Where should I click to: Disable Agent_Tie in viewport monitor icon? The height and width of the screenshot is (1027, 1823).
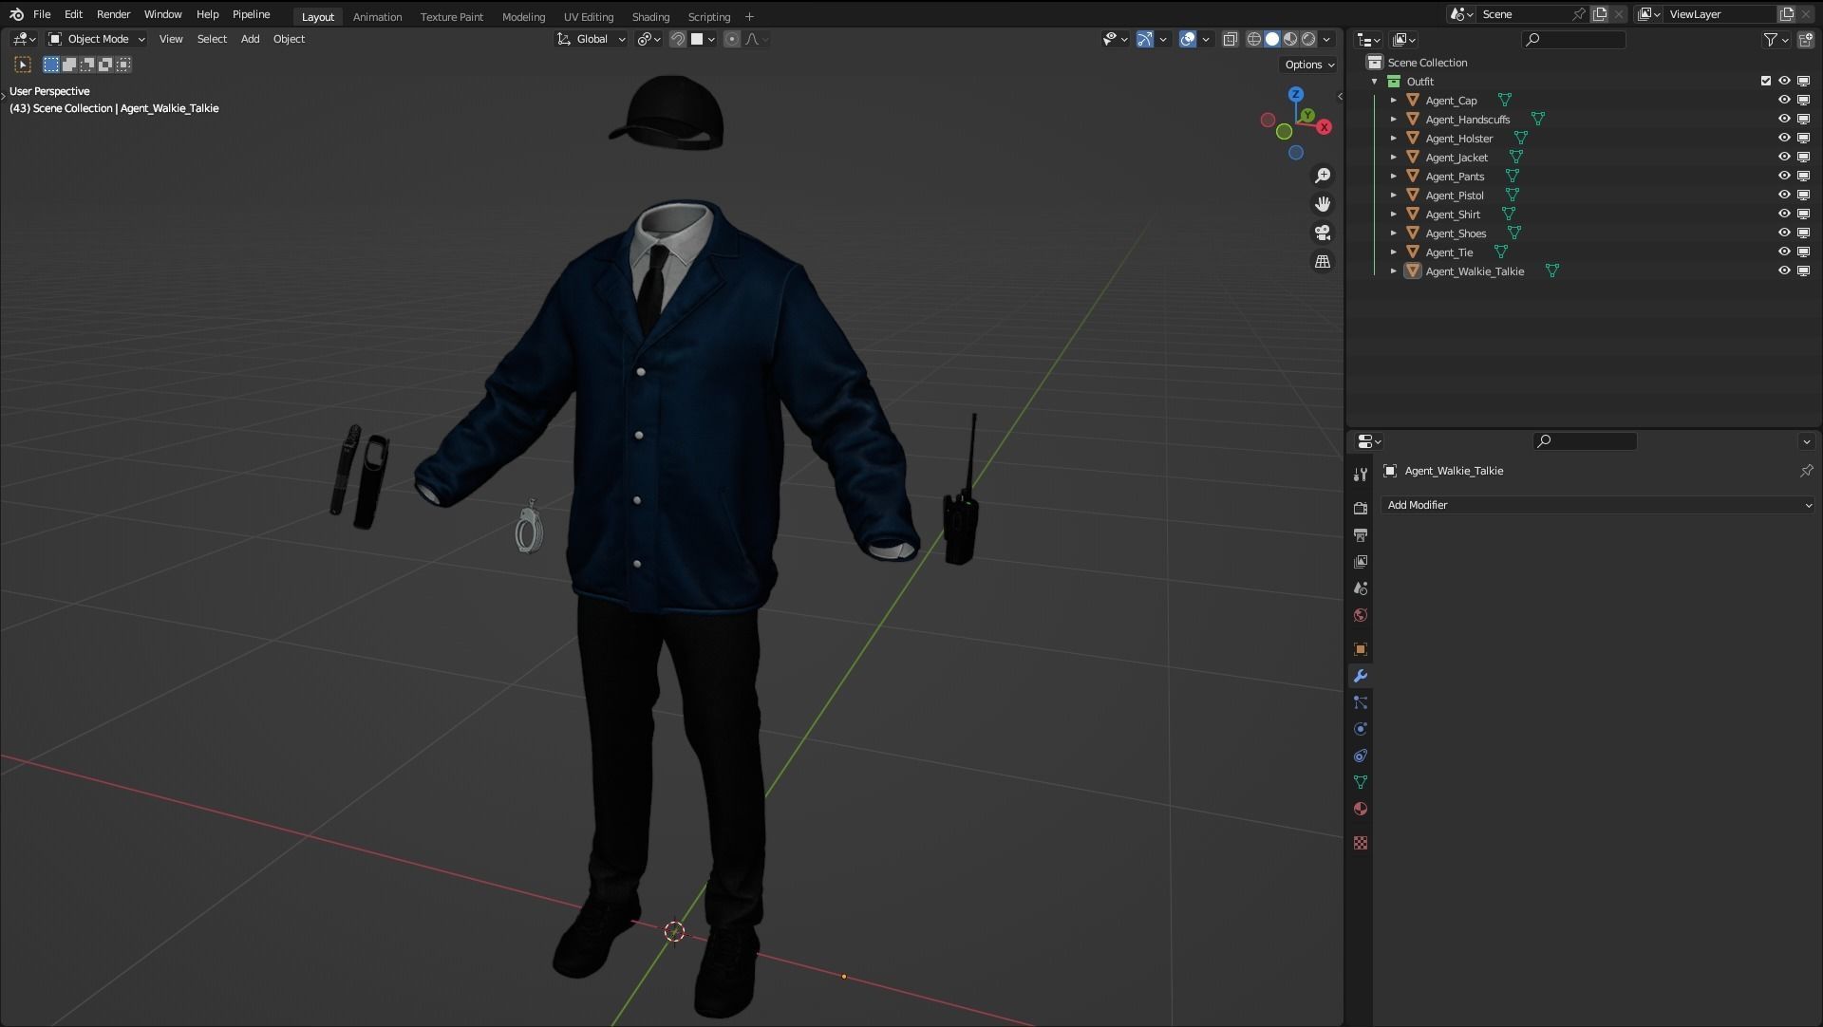pyautogui.click(x=1804, y=252)
